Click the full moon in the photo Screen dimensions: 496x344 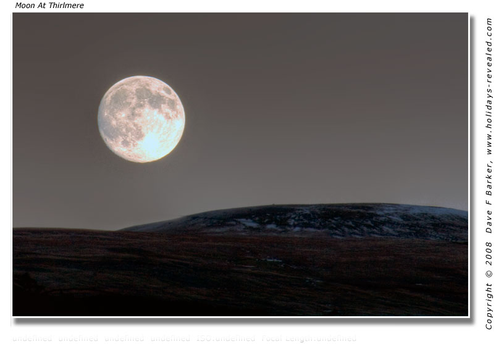pos(141,119)
